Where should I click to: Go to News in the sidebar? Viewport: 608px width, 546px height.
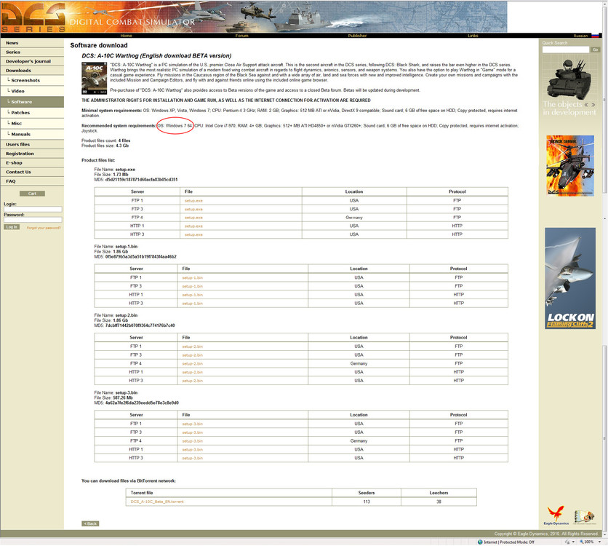tap(32, 43)
